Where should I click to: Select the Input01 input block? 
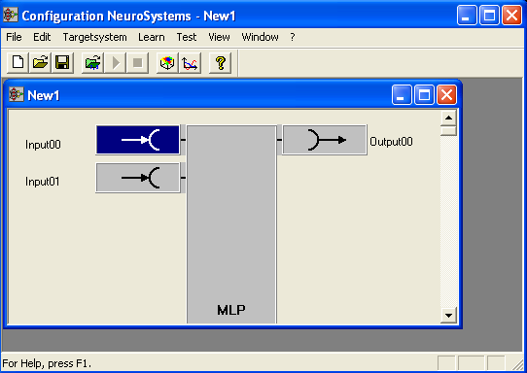(x=138, y=178)
